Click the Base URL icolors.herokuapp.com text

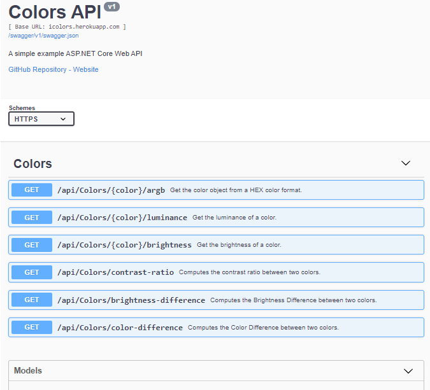click(67, 27)
